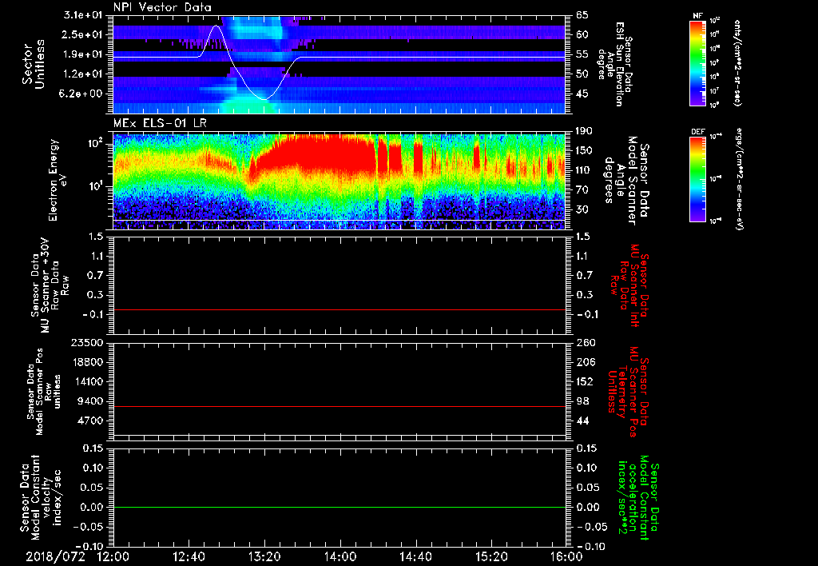Click the 65 degree Sun Elevation tick
Viewport: 818px width, 566px height.
[582, 15]
